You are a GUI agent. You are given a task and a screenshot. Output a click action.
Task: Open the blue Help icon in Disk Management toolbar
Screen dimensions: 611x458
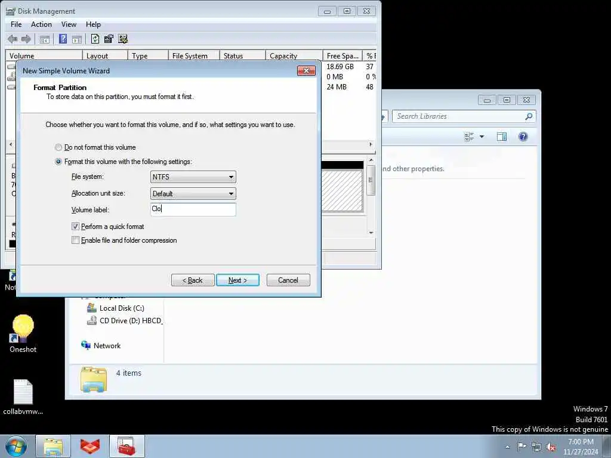[63, 39]
